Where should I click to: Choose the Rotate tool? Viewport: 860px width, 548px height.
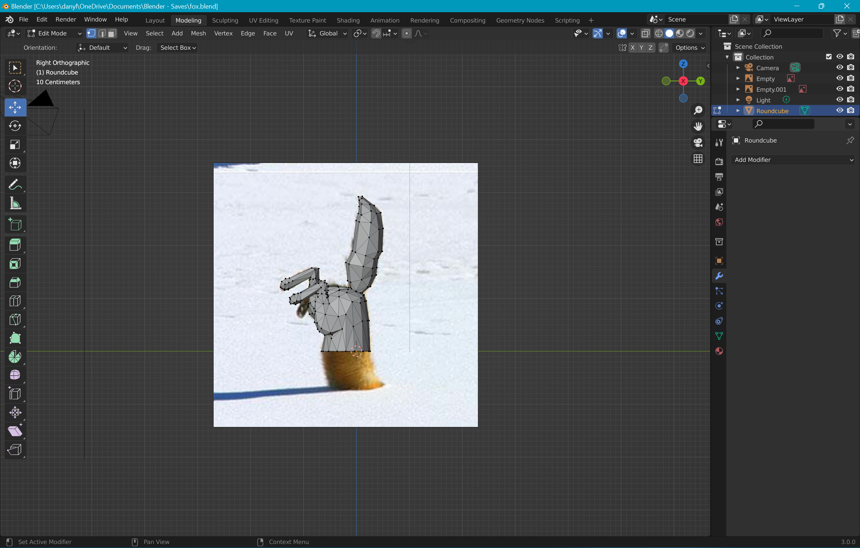(x=15, y=126)
